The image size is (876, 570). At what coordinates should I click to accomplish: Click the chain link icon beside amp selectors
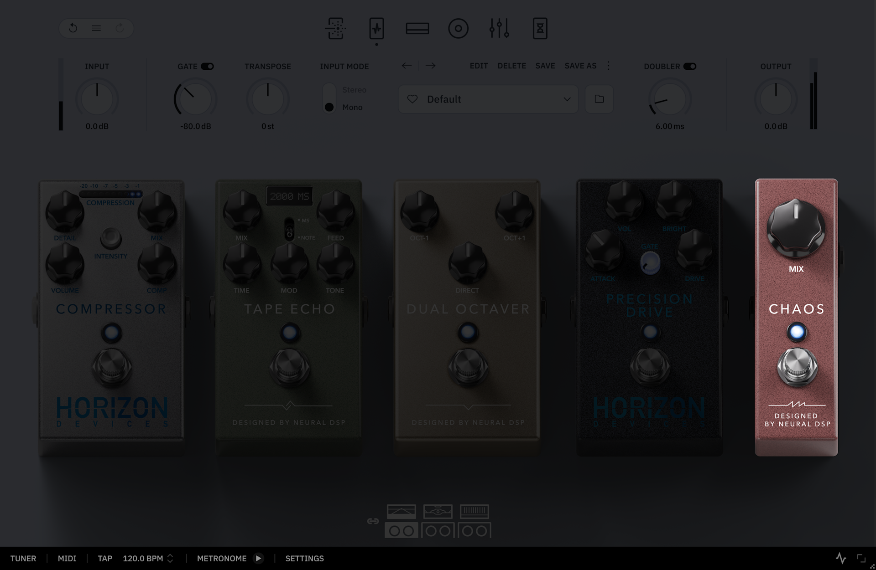point(373,521)
